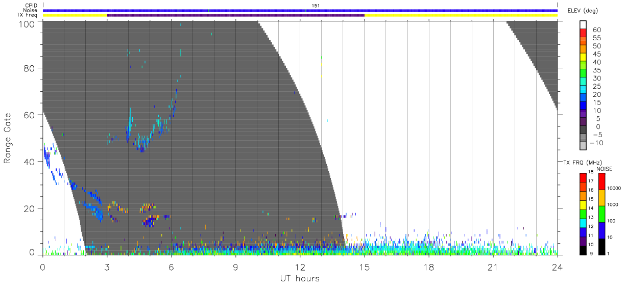
Task: Click the 45 label on ELEV colorbar
Action: (596, 55)
